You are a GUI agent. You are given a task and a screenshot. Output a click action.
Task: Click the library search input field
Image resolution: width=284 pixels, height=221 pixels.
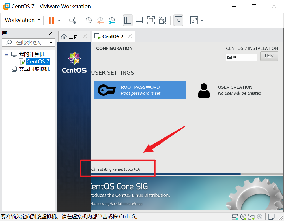coord(29,42)
